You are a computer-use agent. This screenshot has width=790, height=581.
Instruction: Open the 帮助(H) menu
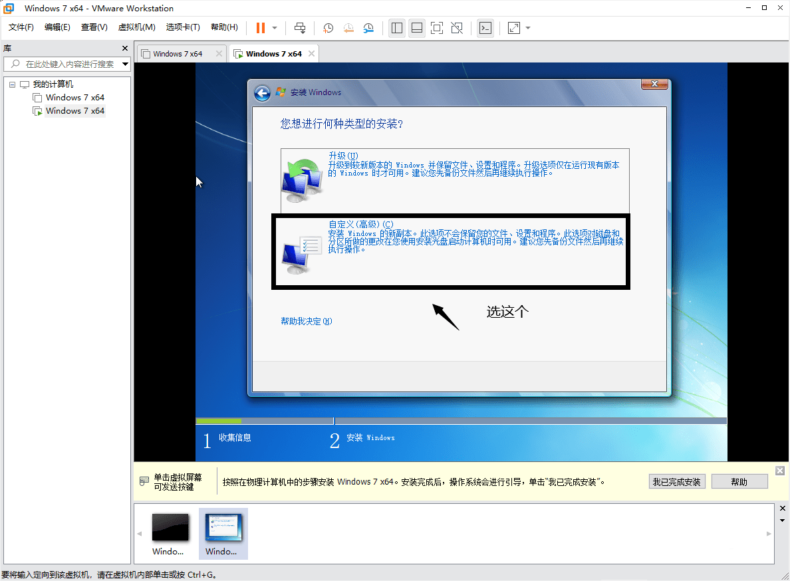pos(224,27)
